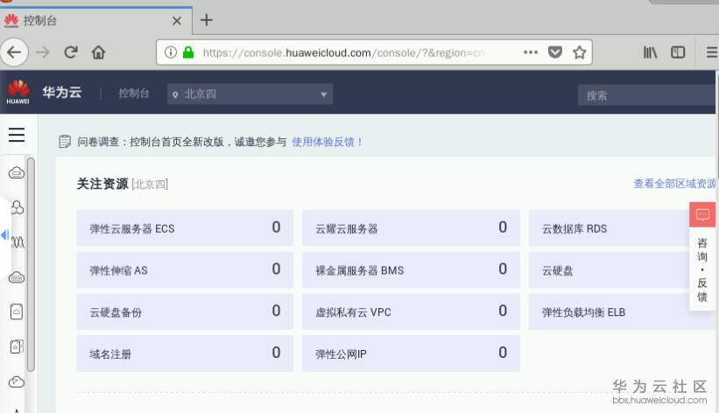The width and height of the screenshot is (719, 413).
Task: Open the 弹性伸缩 AS resource card
Action: click(x=185, y=269)
